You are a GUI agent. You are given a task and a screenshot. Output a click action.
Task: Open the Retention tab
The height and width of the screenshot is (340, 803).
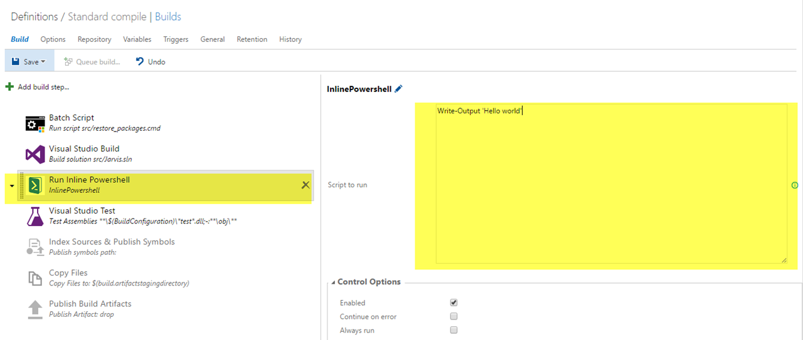click(252, 39)
